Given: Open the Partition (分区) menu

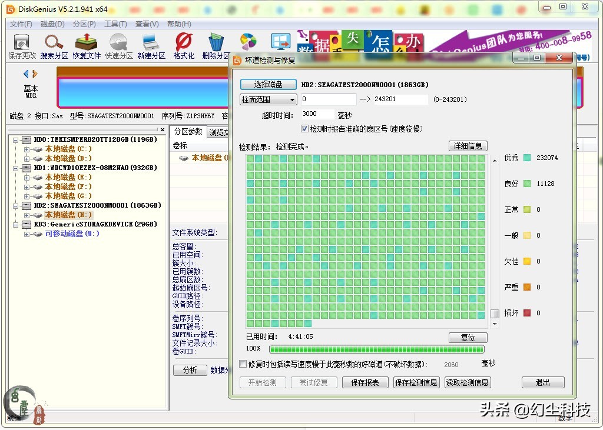Looking at the screenshot, I should click(84, 24).
